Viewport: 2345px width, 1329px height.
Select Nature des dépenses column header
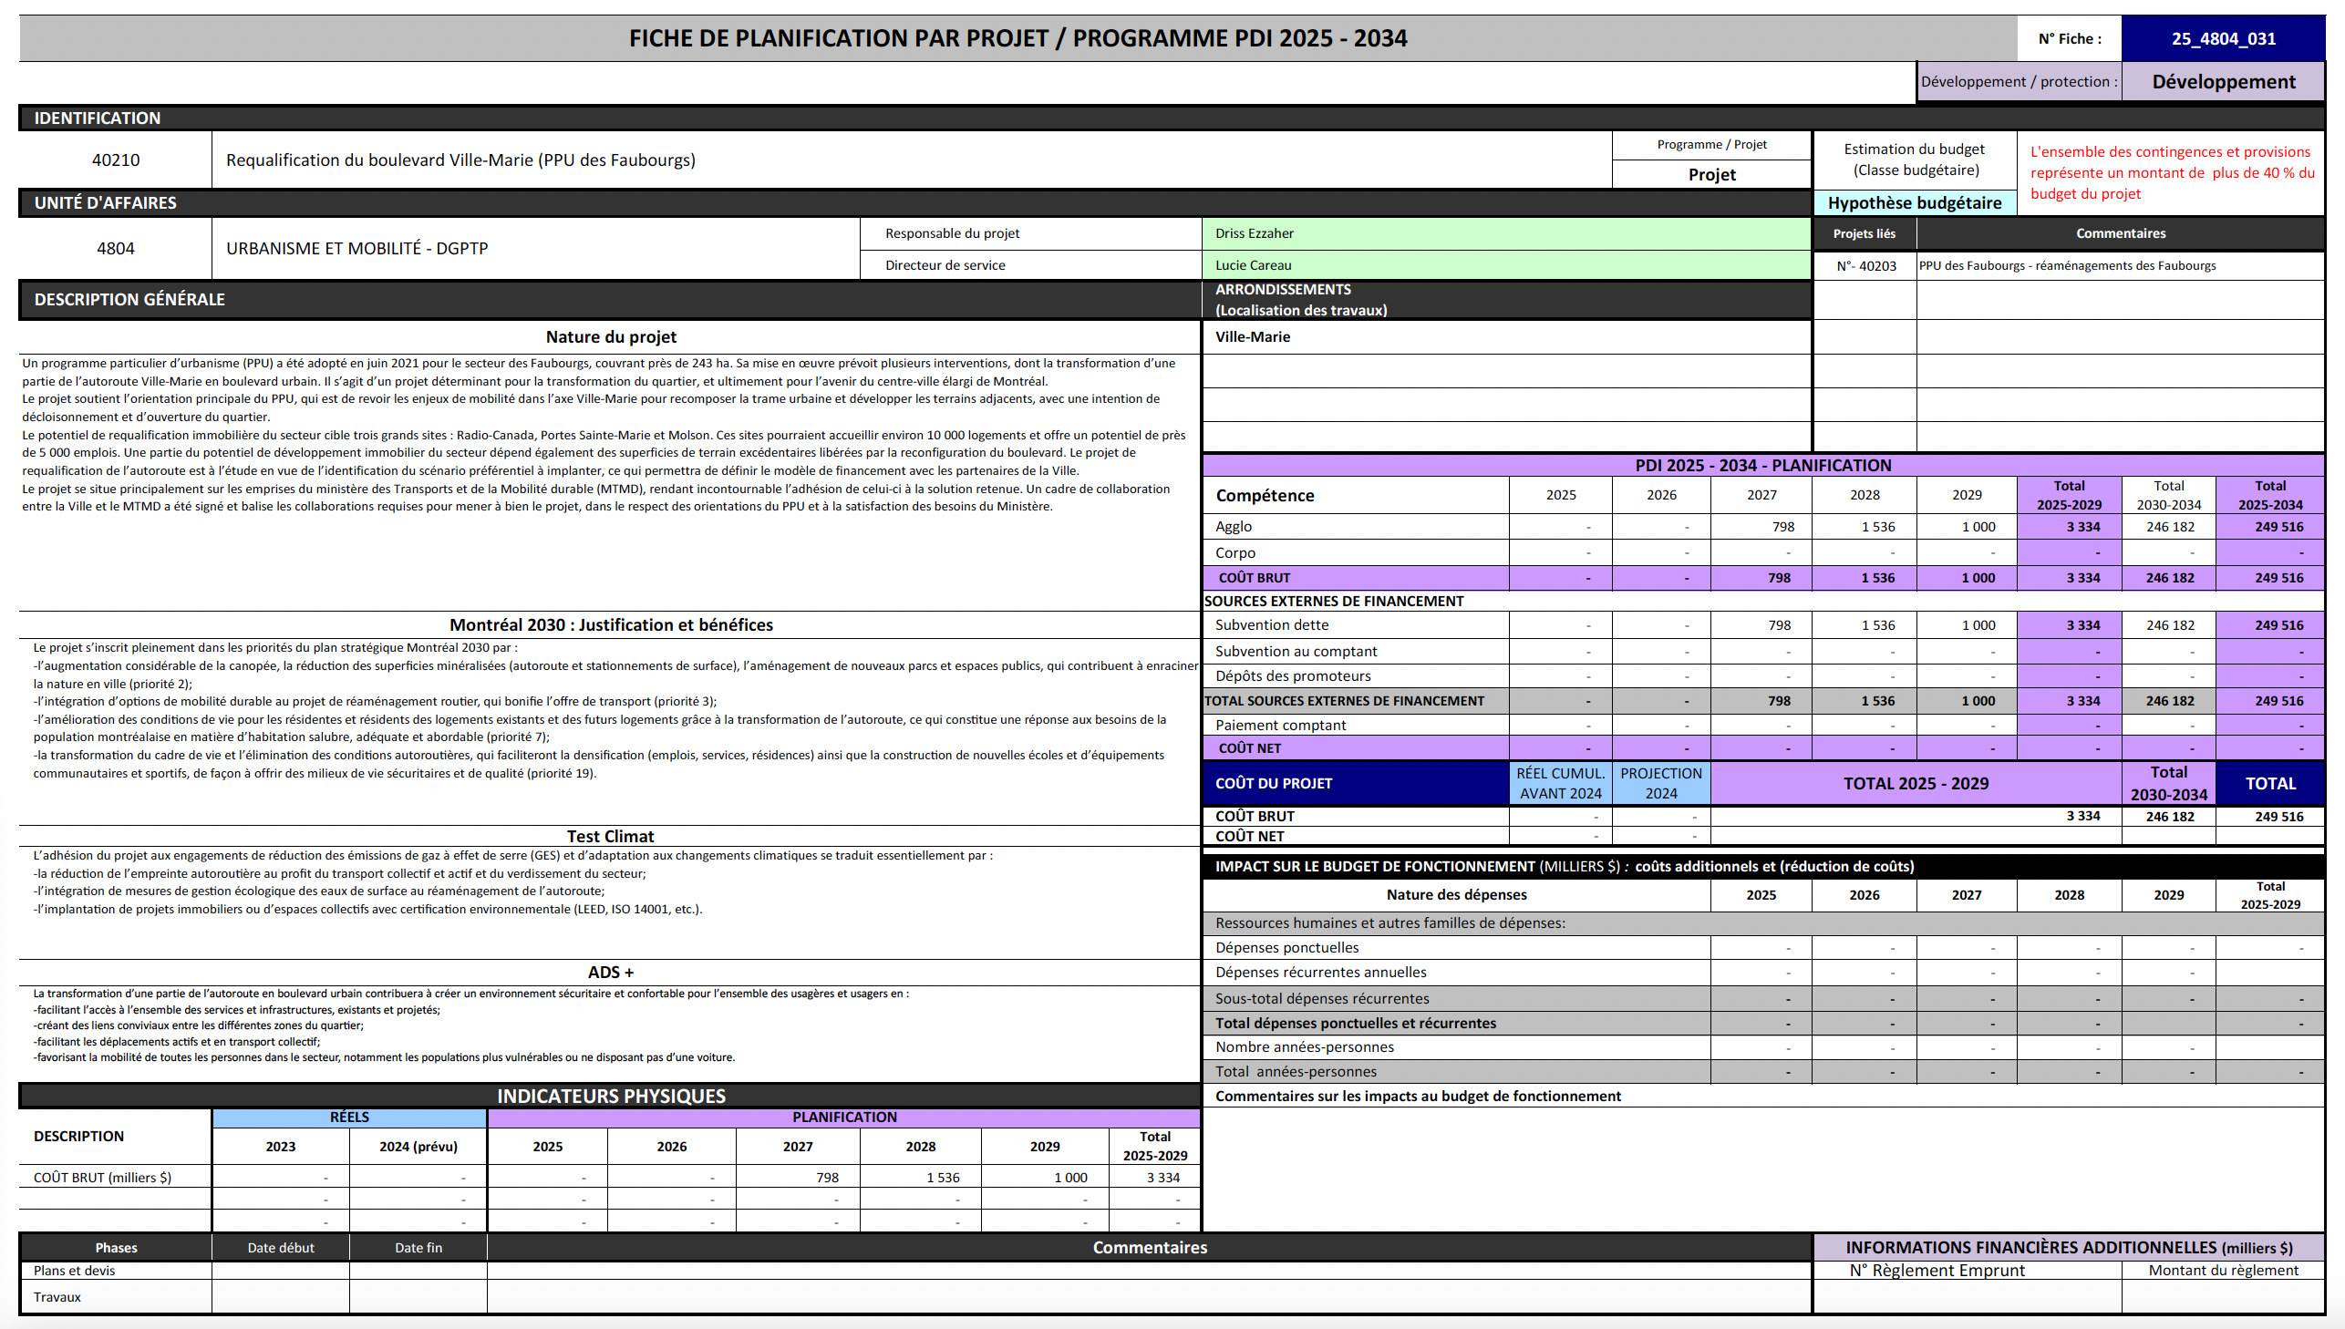1456,894
